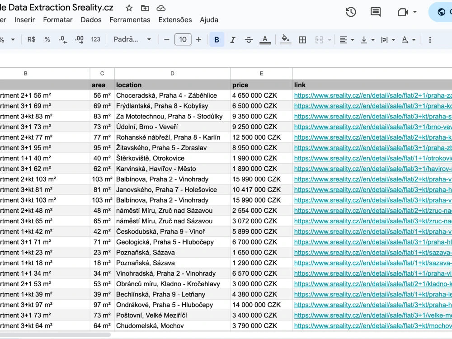Image resolution: width=452 pixels, height=339 pixels.
Task: Select column E header
Action: [261, 74]
